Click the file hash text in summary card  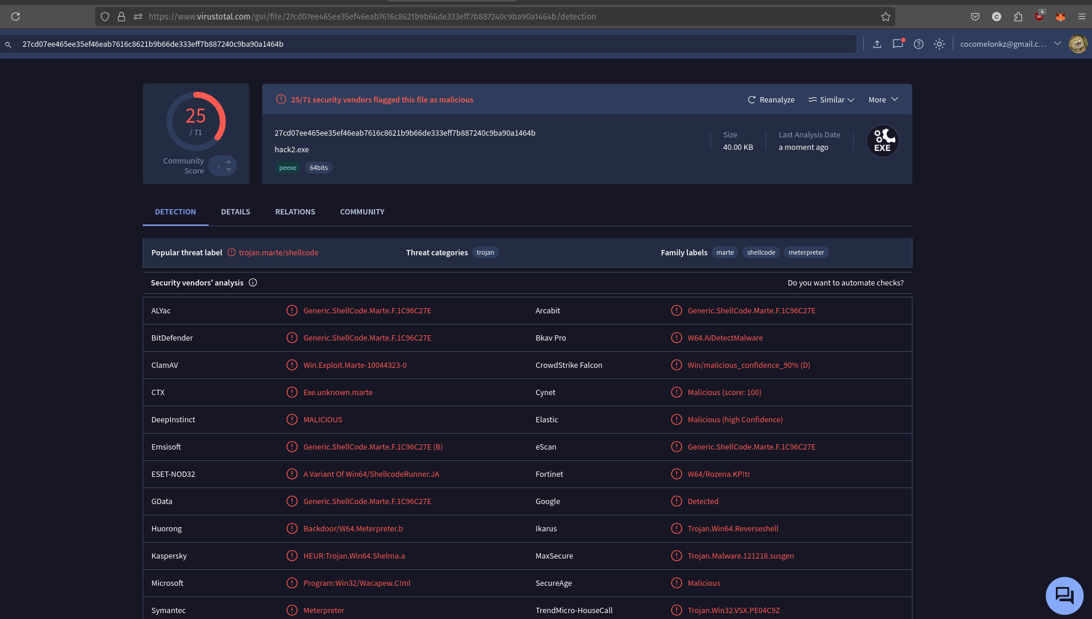point(405,133)
